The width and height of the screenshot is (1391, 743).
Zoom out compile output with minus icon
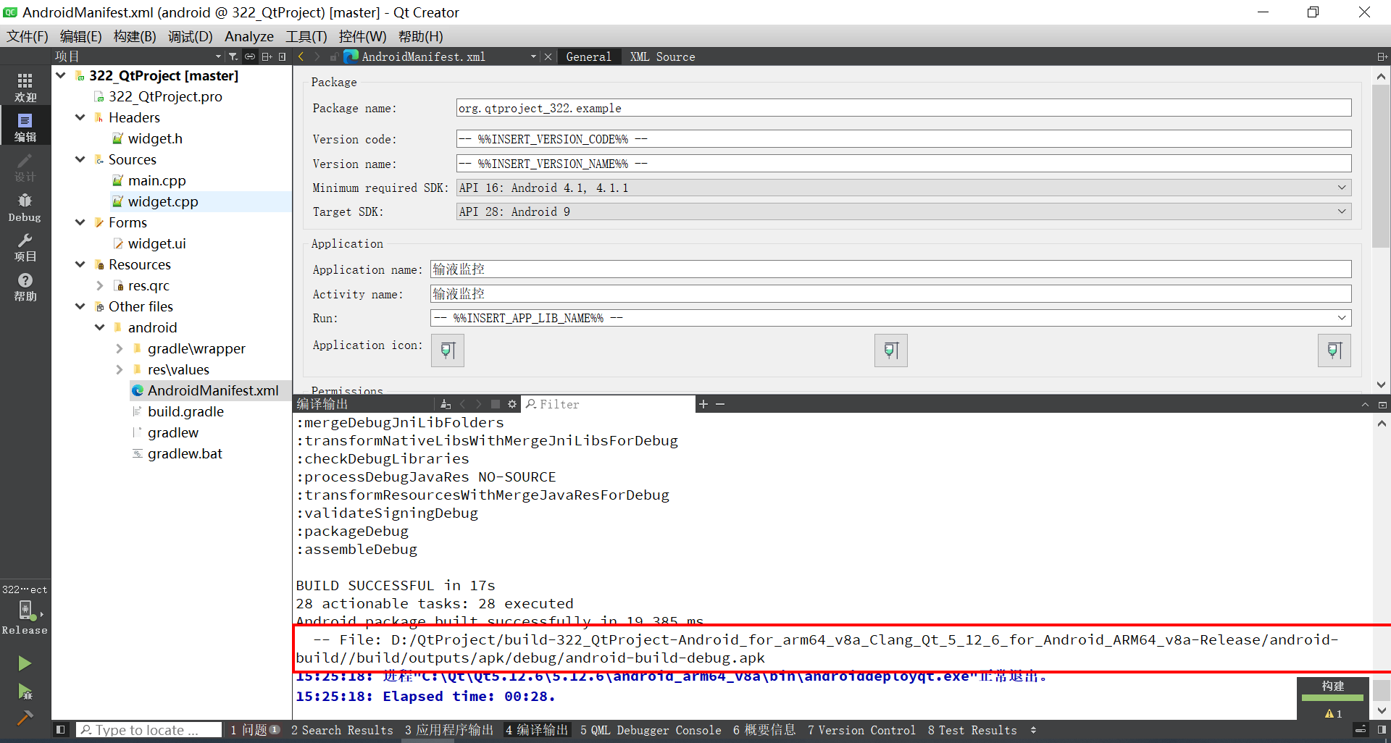click(x=720, y=404)
